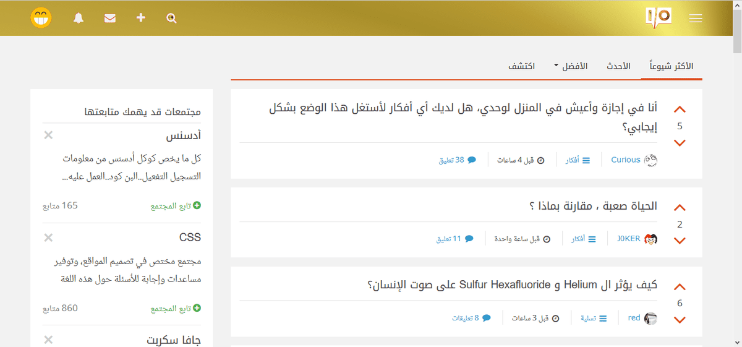Expand the الأفضل dropdown tab
742x347 pixels.
(571, 66)
